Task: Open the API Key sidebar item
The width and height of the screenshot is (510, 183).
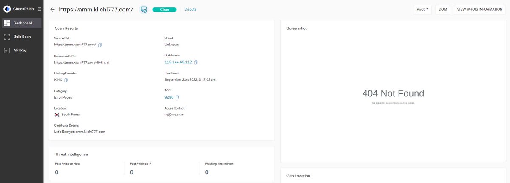Action: pyautogui.click(x=22, y=50)
